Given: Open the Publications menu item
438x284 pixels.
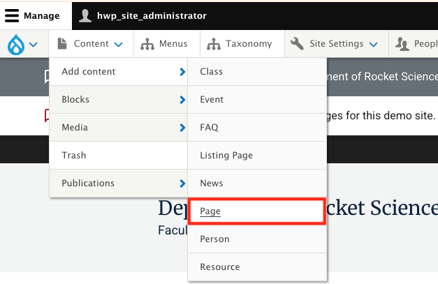Looking at the screenshot, I should [x=118, y=184].
